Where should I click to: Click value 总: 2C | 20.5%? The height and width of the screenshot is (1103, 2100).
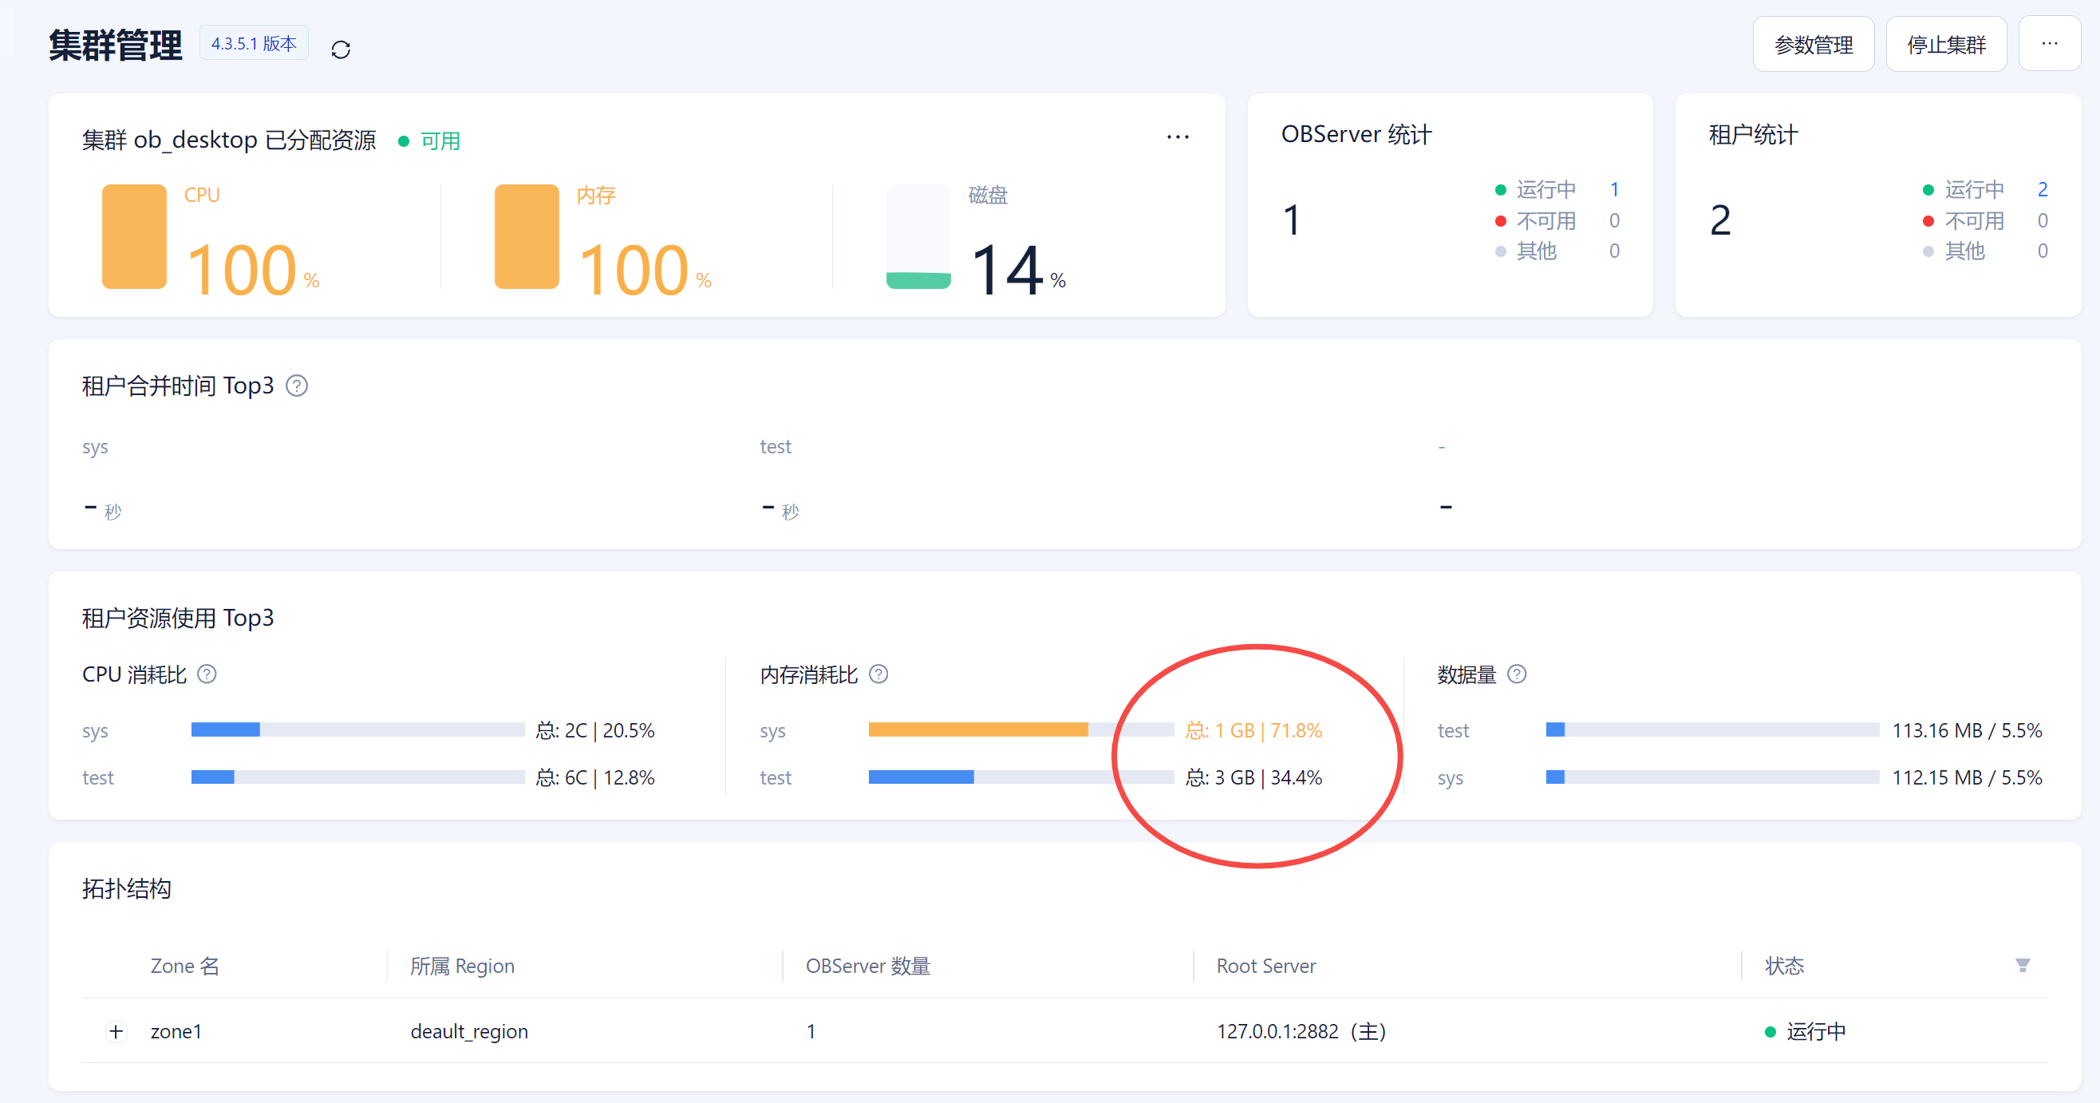pyautogui.click(x=595, y=730)
